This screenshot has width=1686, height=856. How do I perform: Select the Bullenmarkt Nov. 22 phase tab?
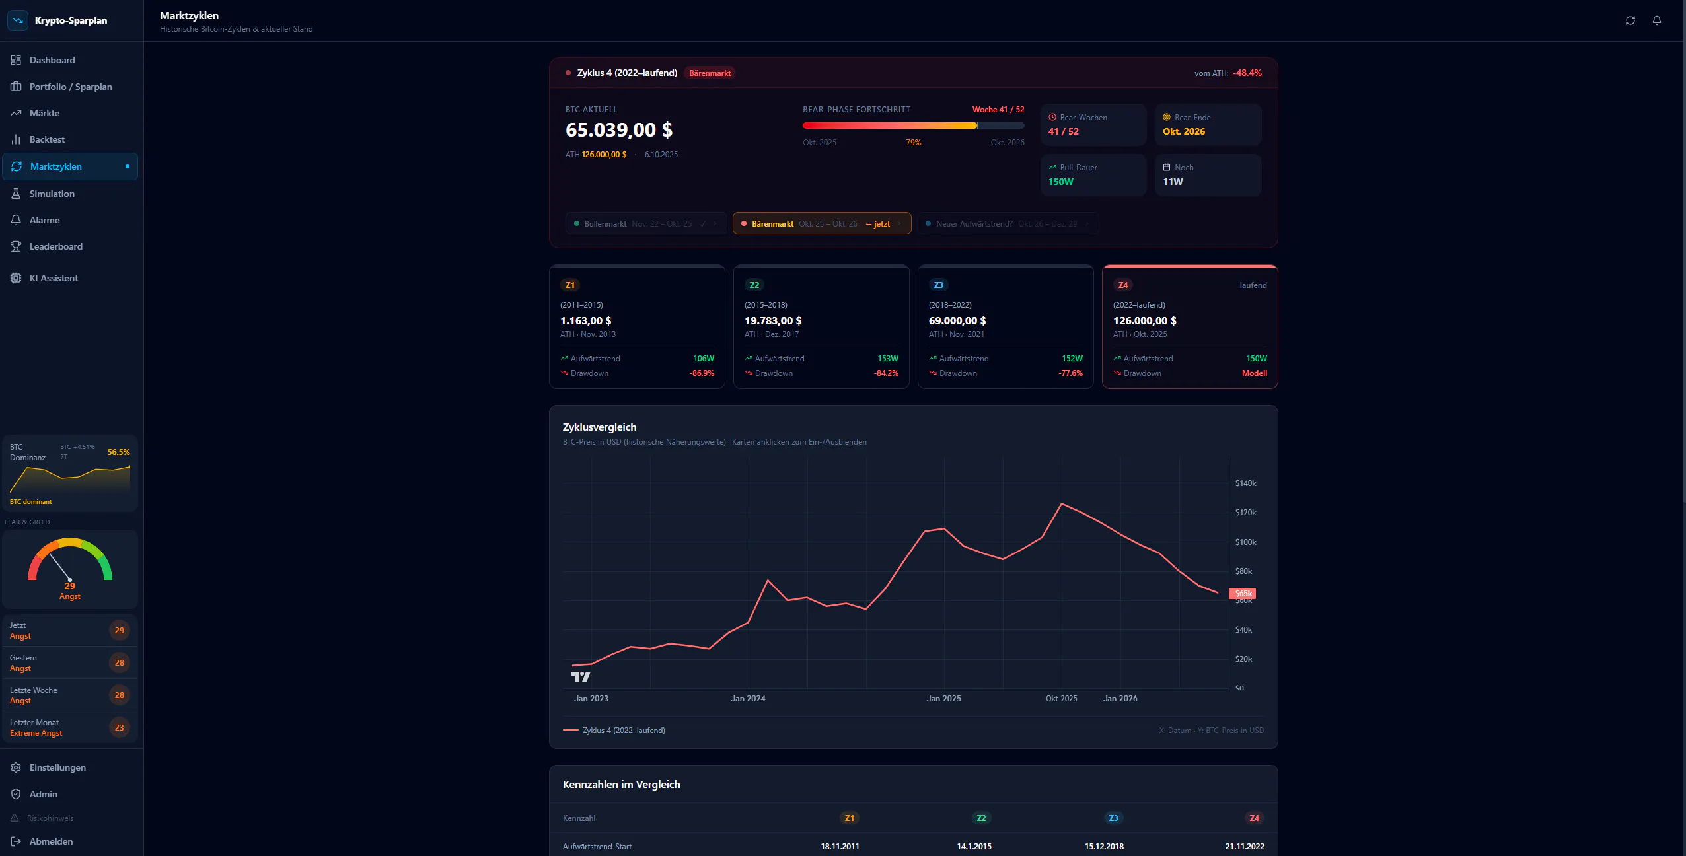(645, 223)
